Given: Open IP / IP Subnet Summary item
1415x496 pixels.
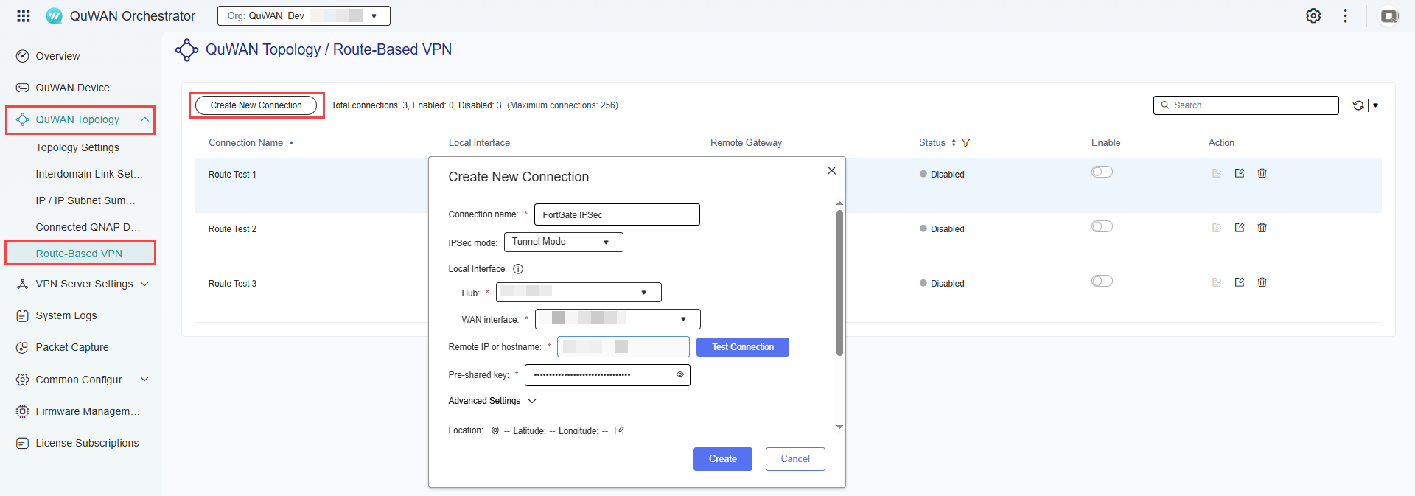Looking at the screenshot, I should (x=85, y=200).
